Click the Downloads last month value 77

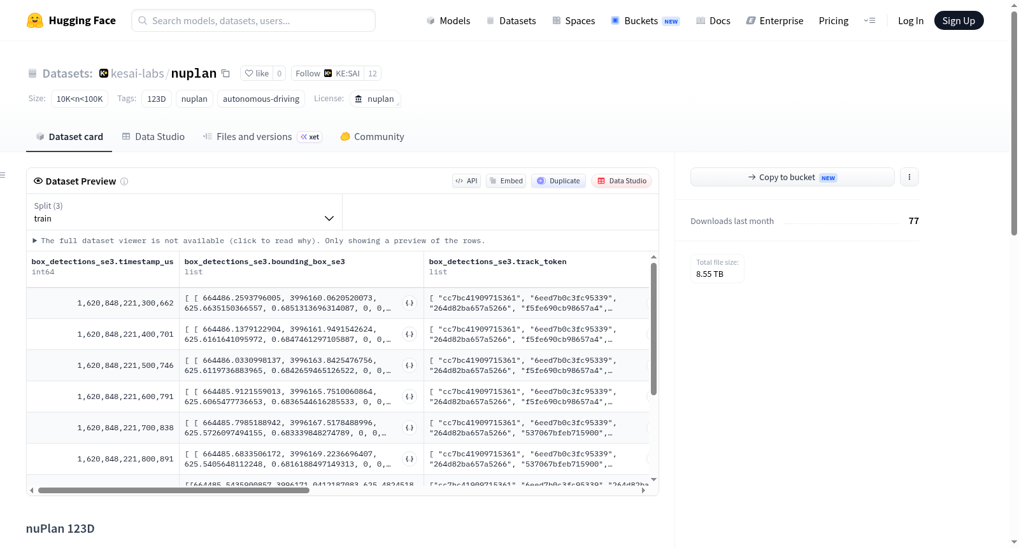[x=914, y=221]
